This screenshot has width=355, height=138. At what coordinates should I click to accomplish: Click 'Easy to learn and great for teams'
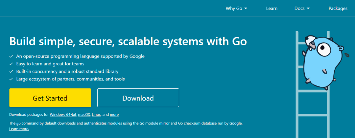(50, 64)
